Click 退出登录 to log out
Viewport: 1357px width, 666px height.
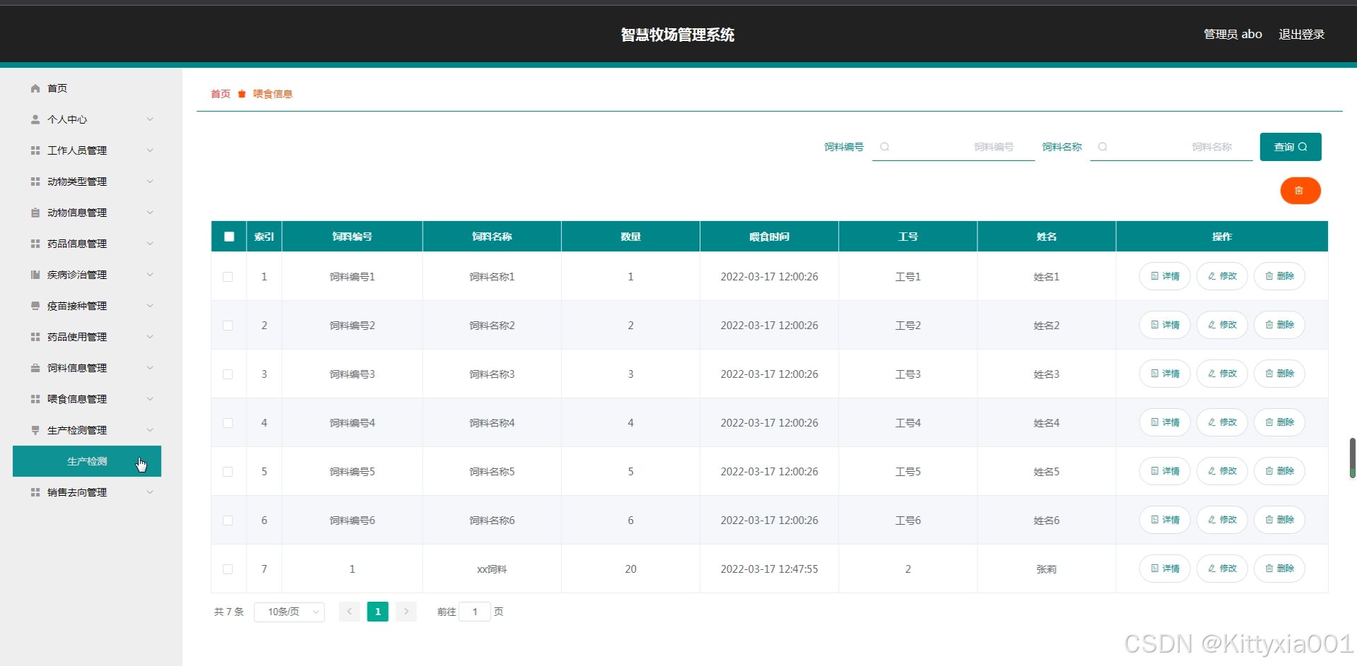pyautogui.click(x=1301, y=34)
